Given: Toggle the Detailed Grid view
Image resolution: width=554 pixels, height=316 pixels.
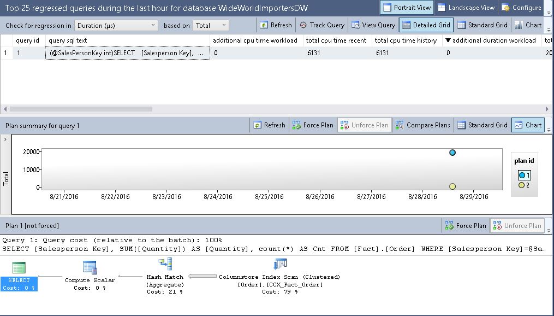Looking at the screenshot, I should (426, 25).
